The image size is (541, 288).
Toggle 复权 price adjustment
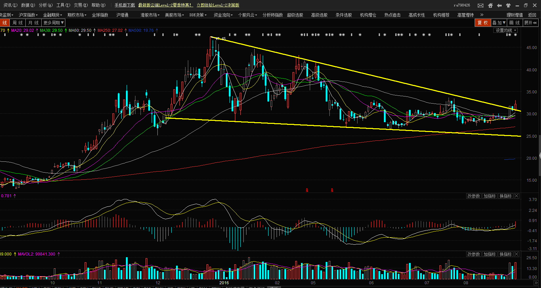coord(483,23)
